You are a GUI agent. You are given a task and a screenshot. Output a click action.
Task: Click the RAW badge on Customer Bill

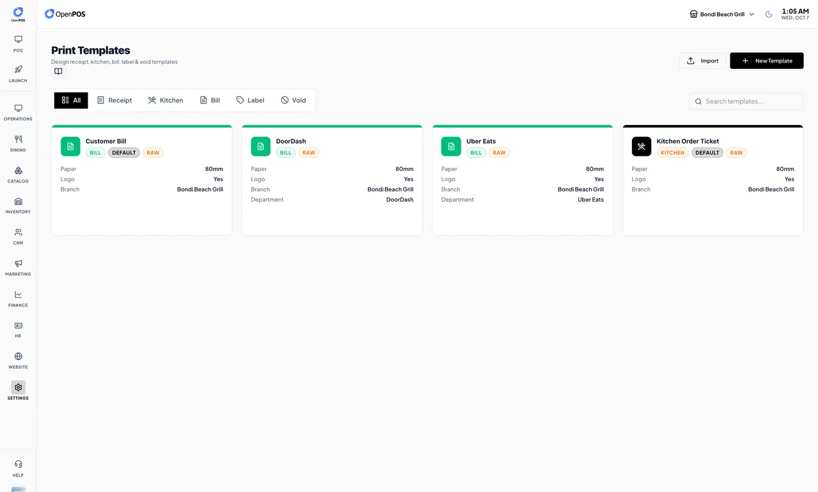click(x=153, y=153)
